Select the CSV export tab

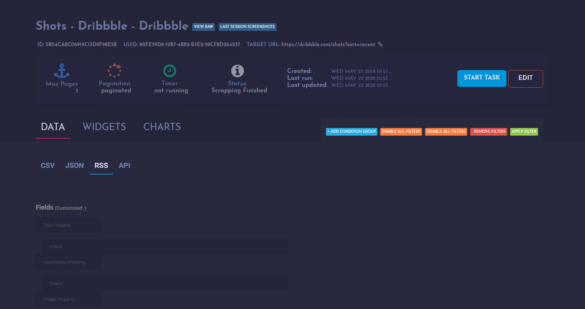48,166
